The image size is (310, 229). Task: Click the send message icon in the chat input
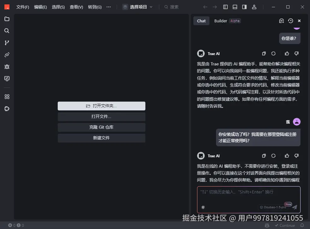(294, 207)
